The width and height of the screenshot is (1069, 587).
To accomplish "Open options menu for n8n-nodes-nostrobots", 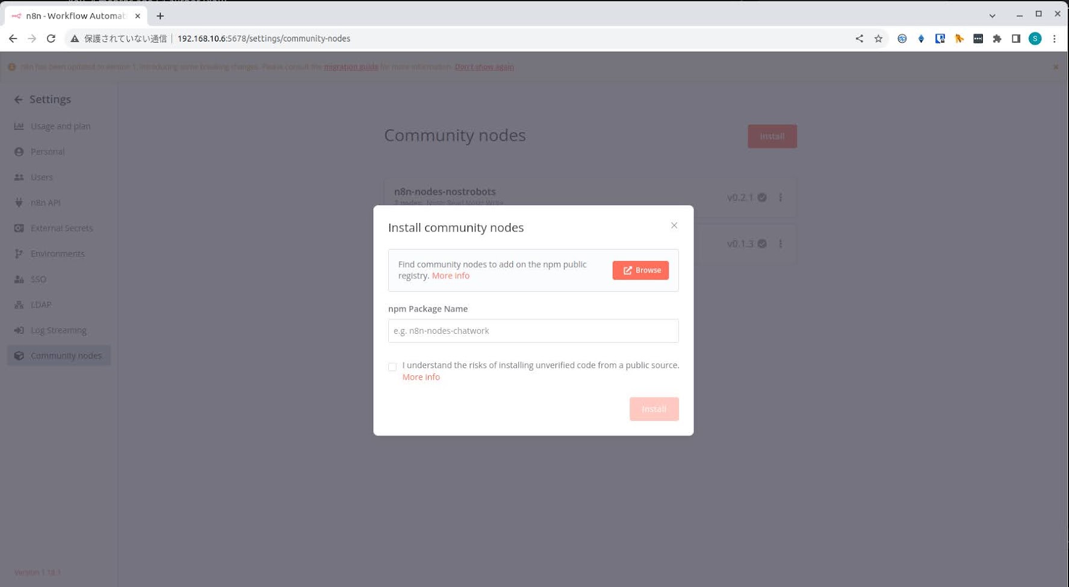I will click(x=781, y=197).
